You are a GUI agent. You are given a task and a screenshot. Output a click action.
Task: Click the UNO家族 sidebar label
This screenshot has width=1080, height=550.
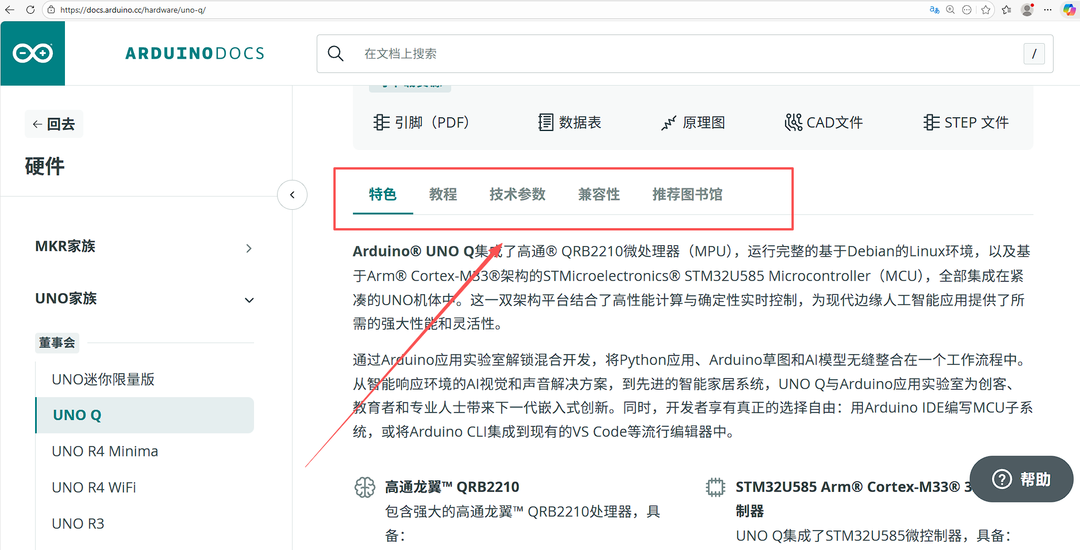66,299
